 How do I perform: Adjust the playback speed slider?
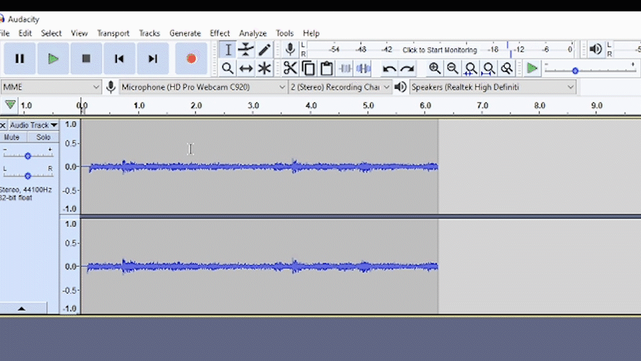click(575, 71)
